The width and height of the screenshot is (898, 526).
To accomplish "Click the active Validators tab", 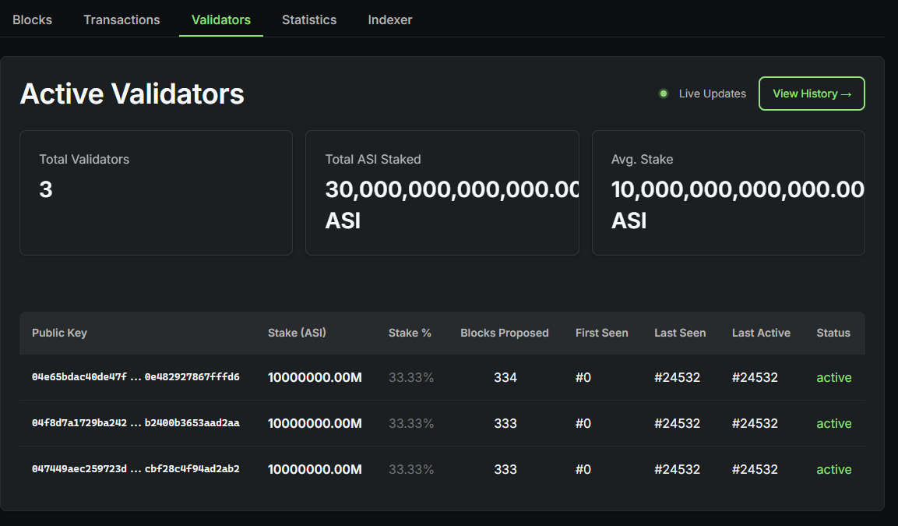I will pyautogui.click(x=220, y=19).
